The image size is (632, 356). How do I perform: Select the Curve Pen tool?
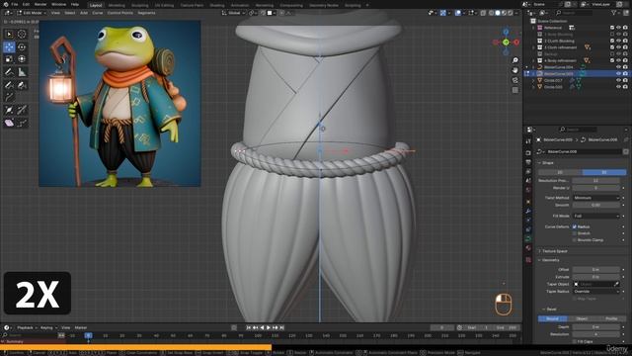(x=22, y=85)
